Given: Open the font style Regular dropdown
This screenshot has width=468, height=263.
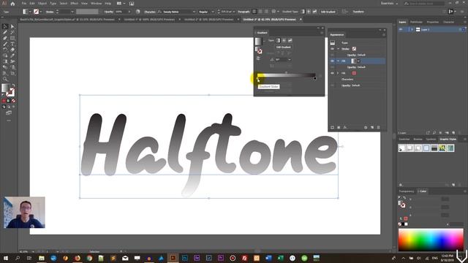Looking at the screenshot, I should pos(213,12).
